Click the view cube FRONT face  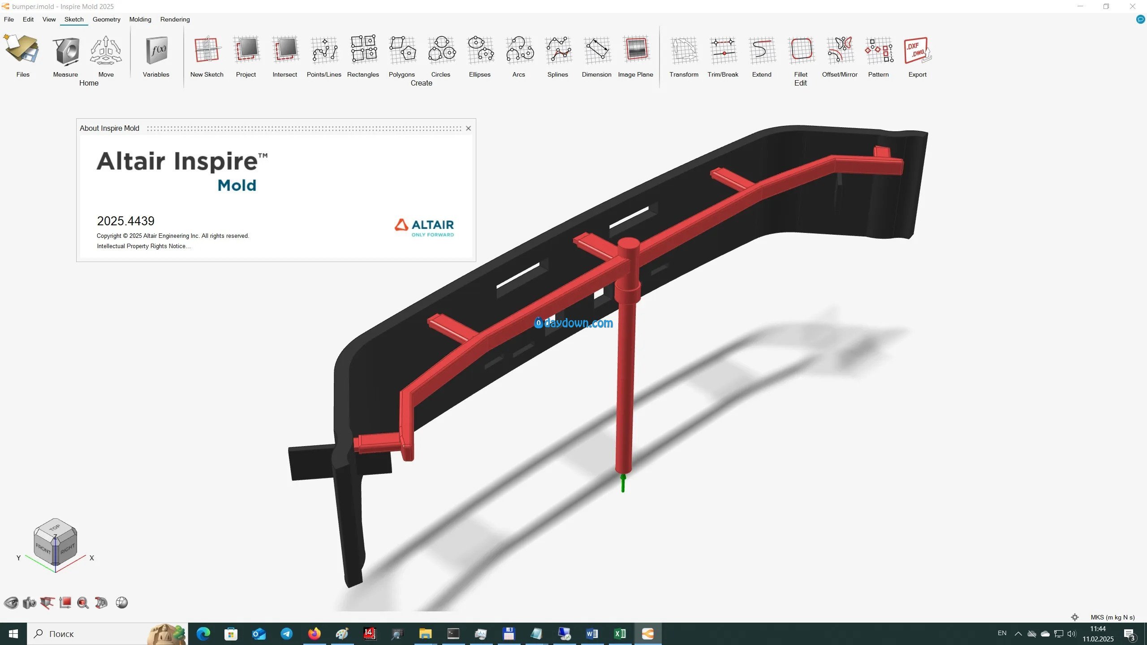coord(43,548)
